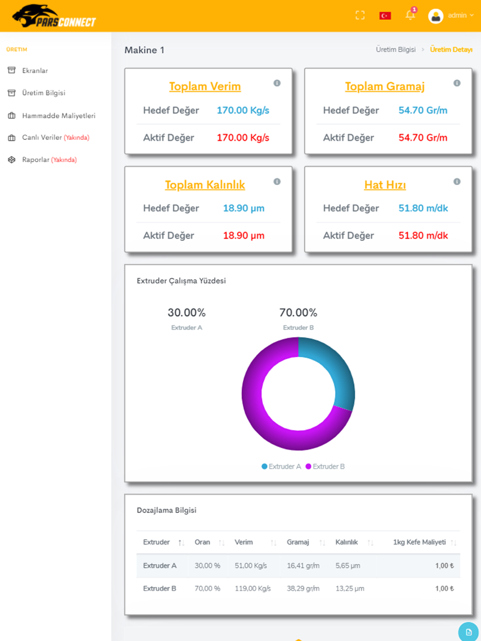
Task: Click the info icon on Toplam Kalınlık card
Action: pyautogui.click(x=277, y=182)
